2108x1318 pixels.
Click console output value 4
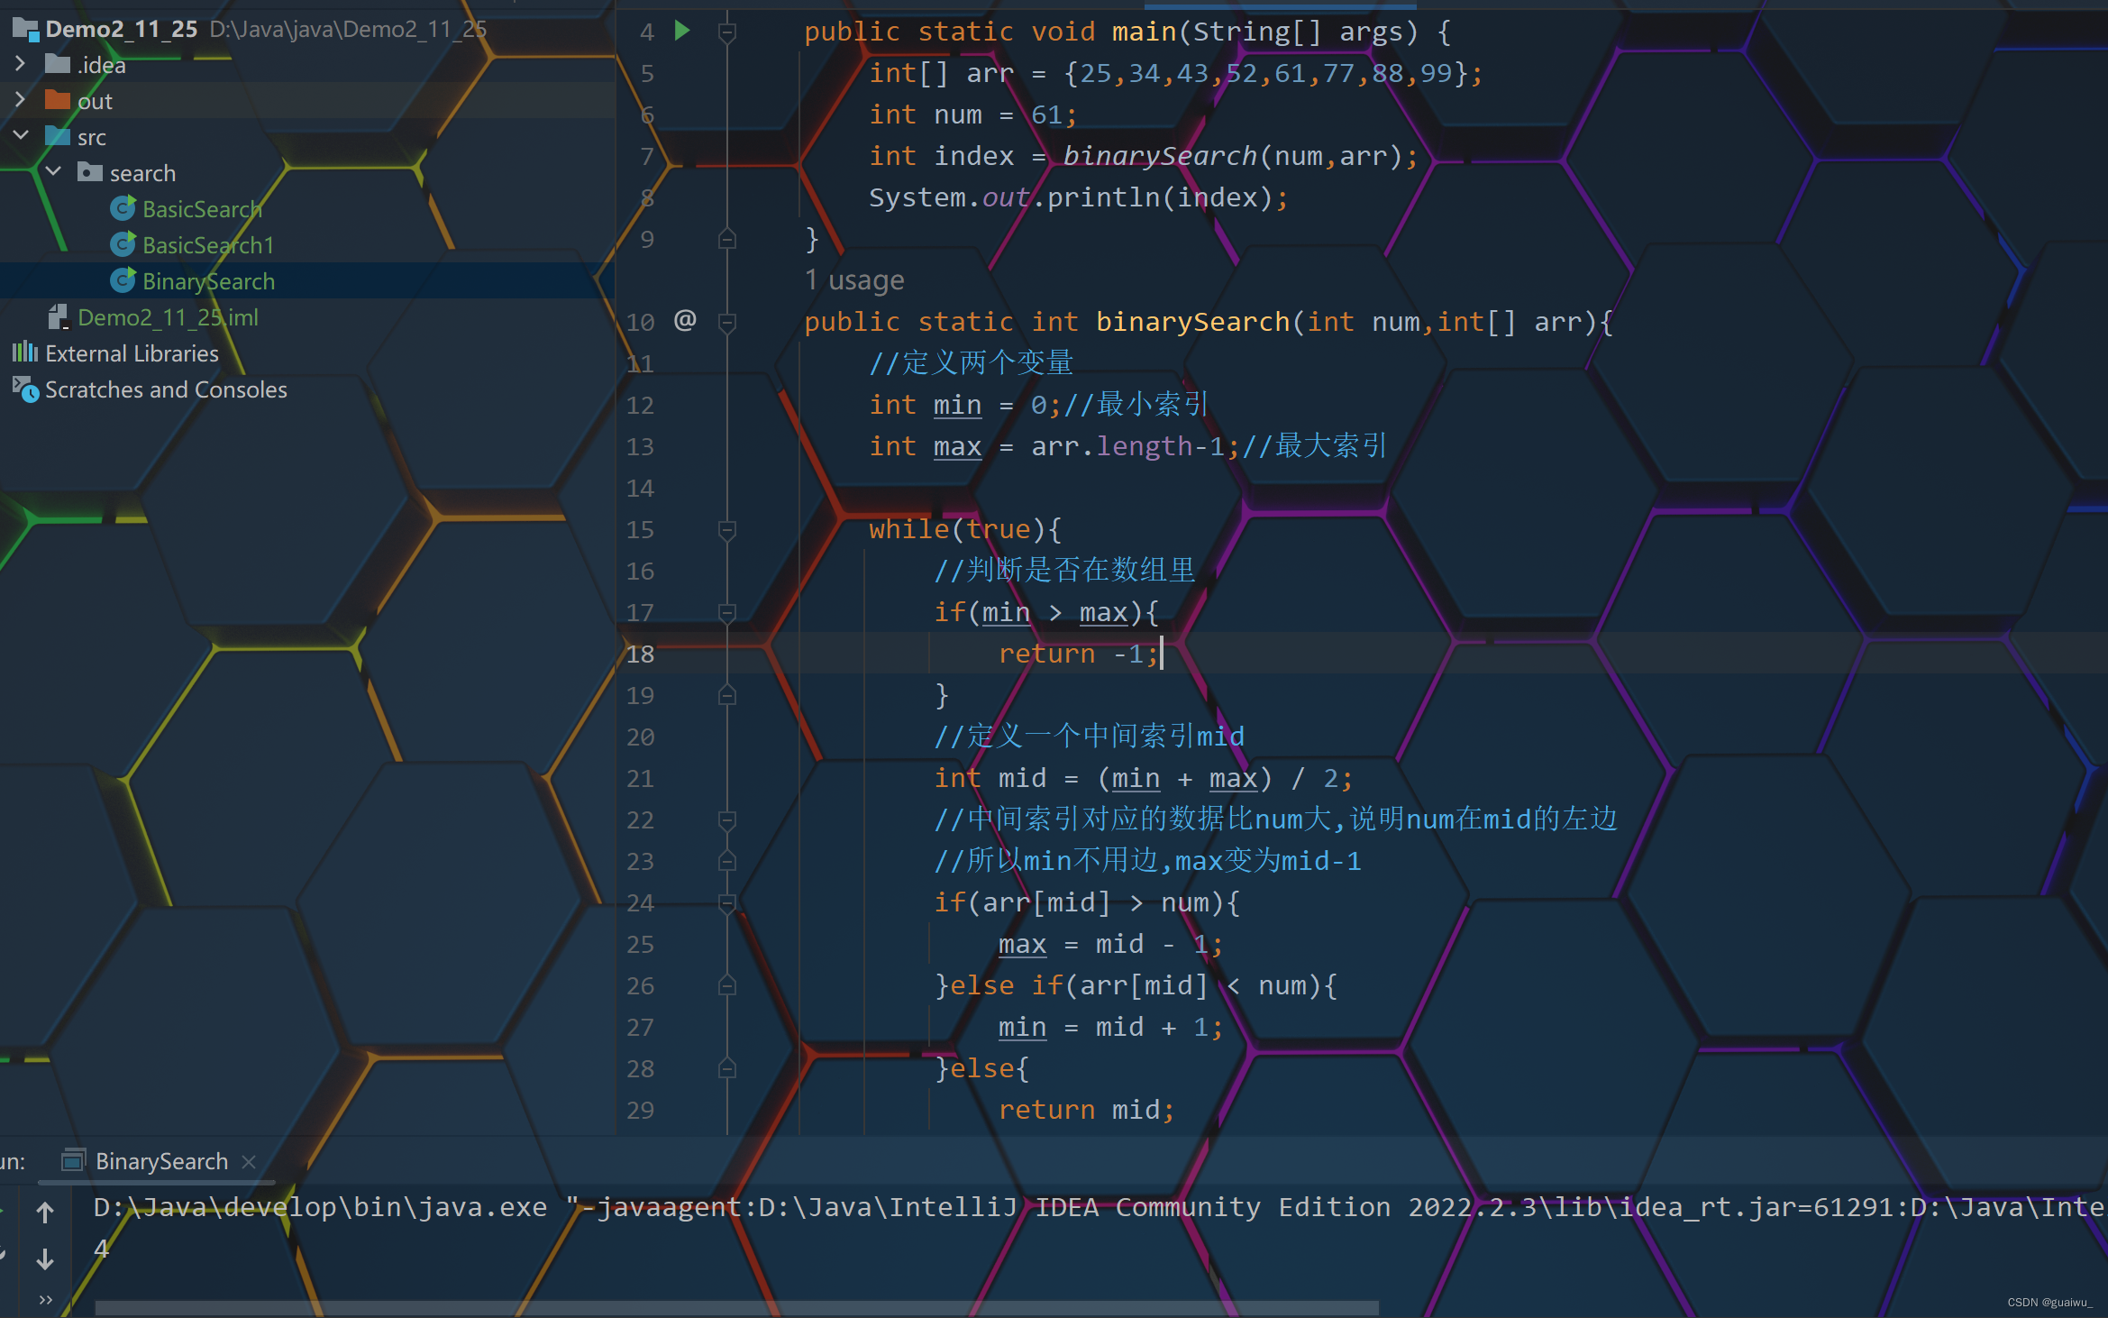click(101, 1249)
